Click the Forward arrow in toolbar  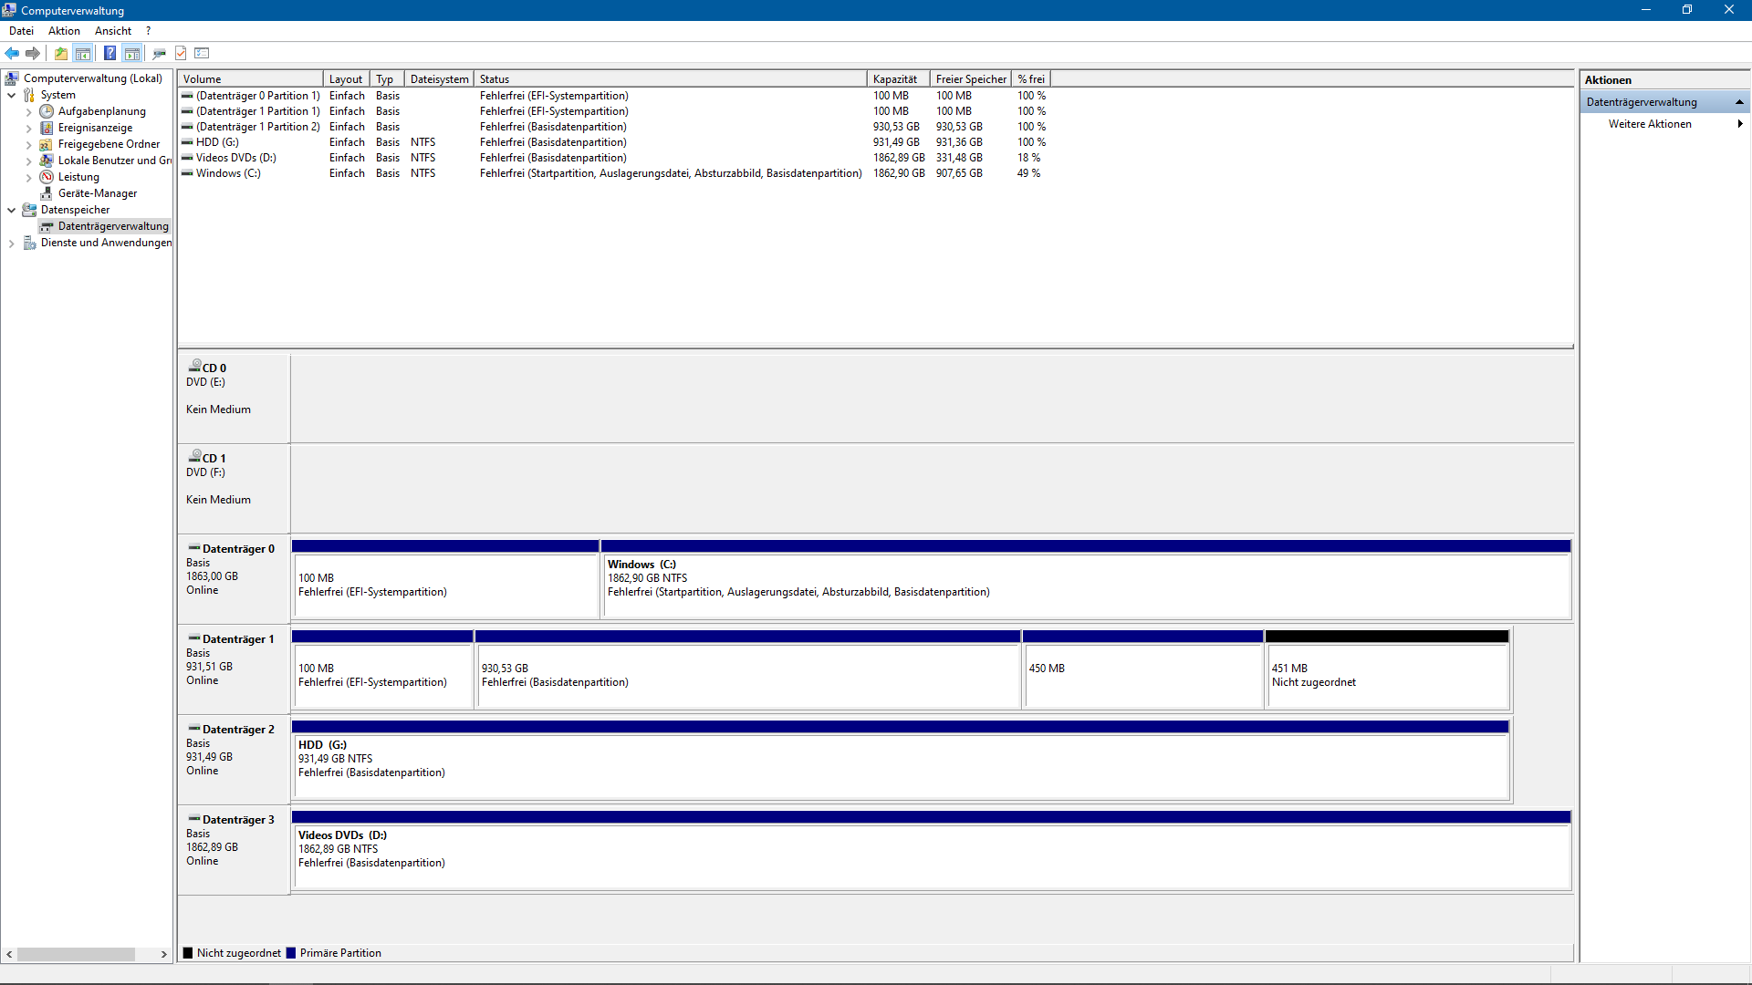(x=33, y=53)
